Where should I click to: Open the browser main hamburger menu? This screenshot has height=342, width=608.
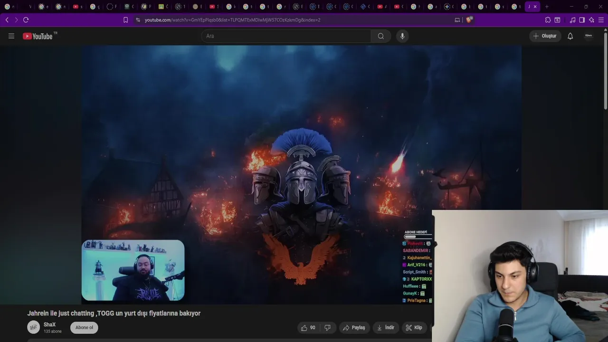601,20
